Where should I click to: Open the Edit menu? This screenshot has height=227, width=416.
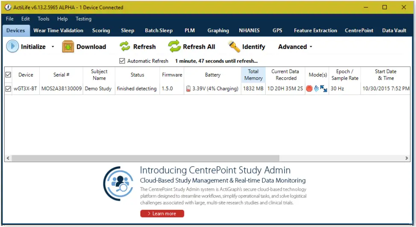coord(26,19)
